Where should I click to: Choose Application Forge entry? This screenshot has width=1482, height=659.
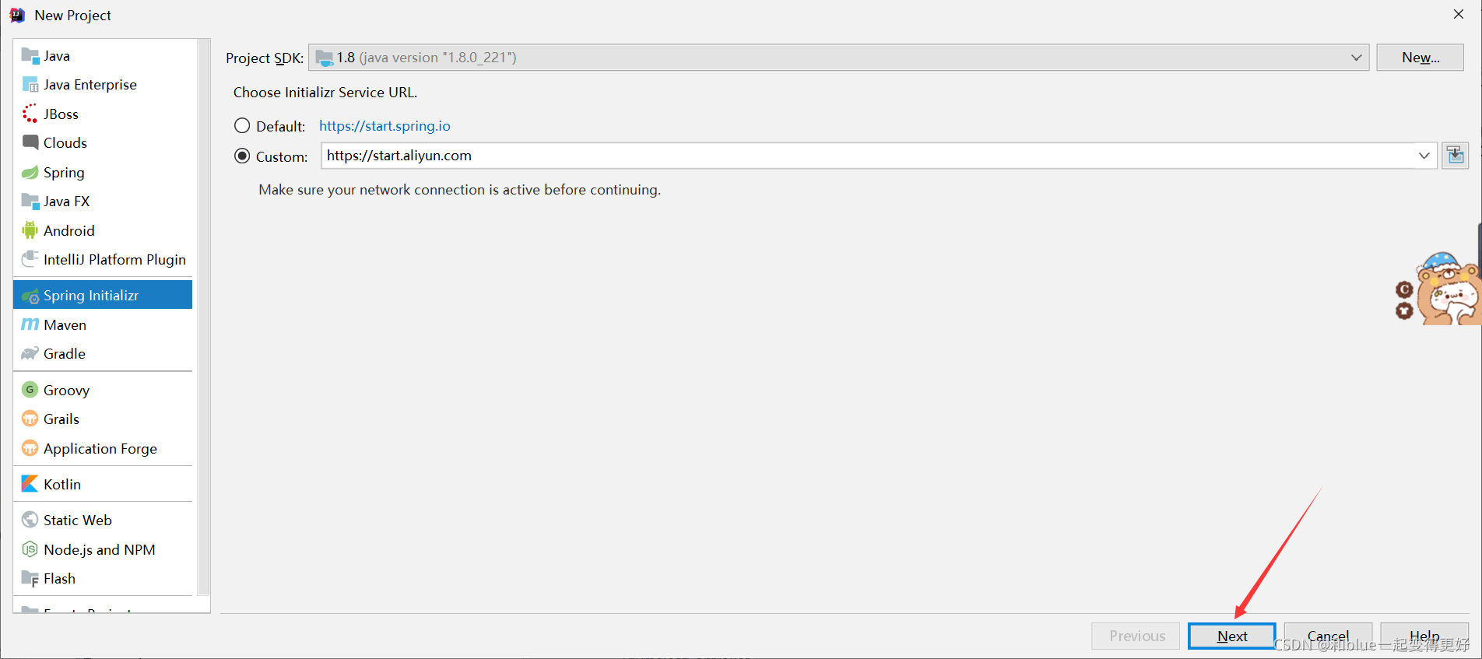103,448
